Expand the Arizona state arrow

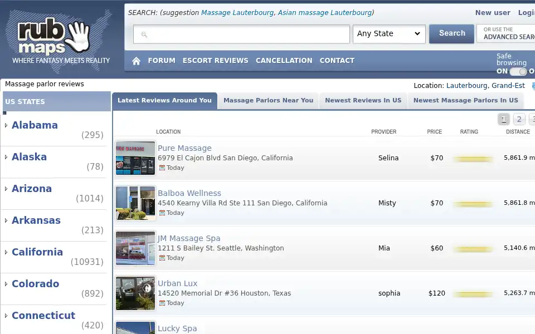pos(6,189)
